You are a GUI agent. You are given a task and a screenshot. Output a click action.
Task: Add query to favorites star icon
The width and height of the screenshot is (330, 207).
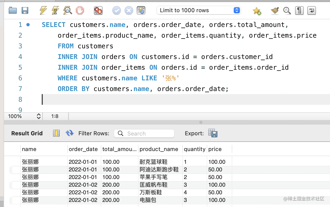[x=257, y=11]
